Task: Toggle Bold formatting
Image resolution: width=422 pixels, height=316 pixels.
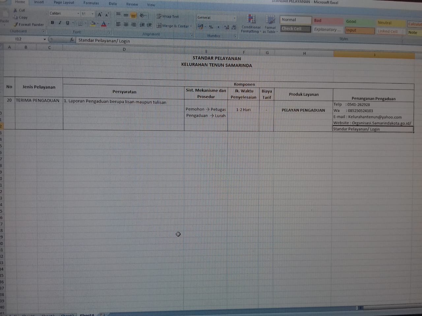Action: [52, 22]
